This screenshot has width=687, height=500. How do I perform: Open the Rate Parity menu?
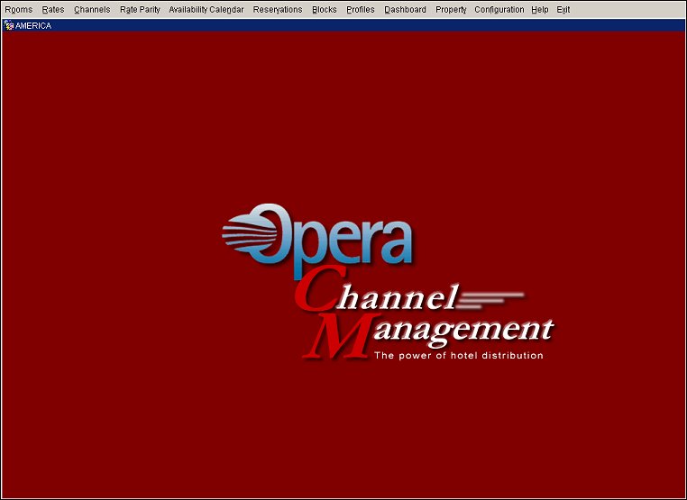140,10
